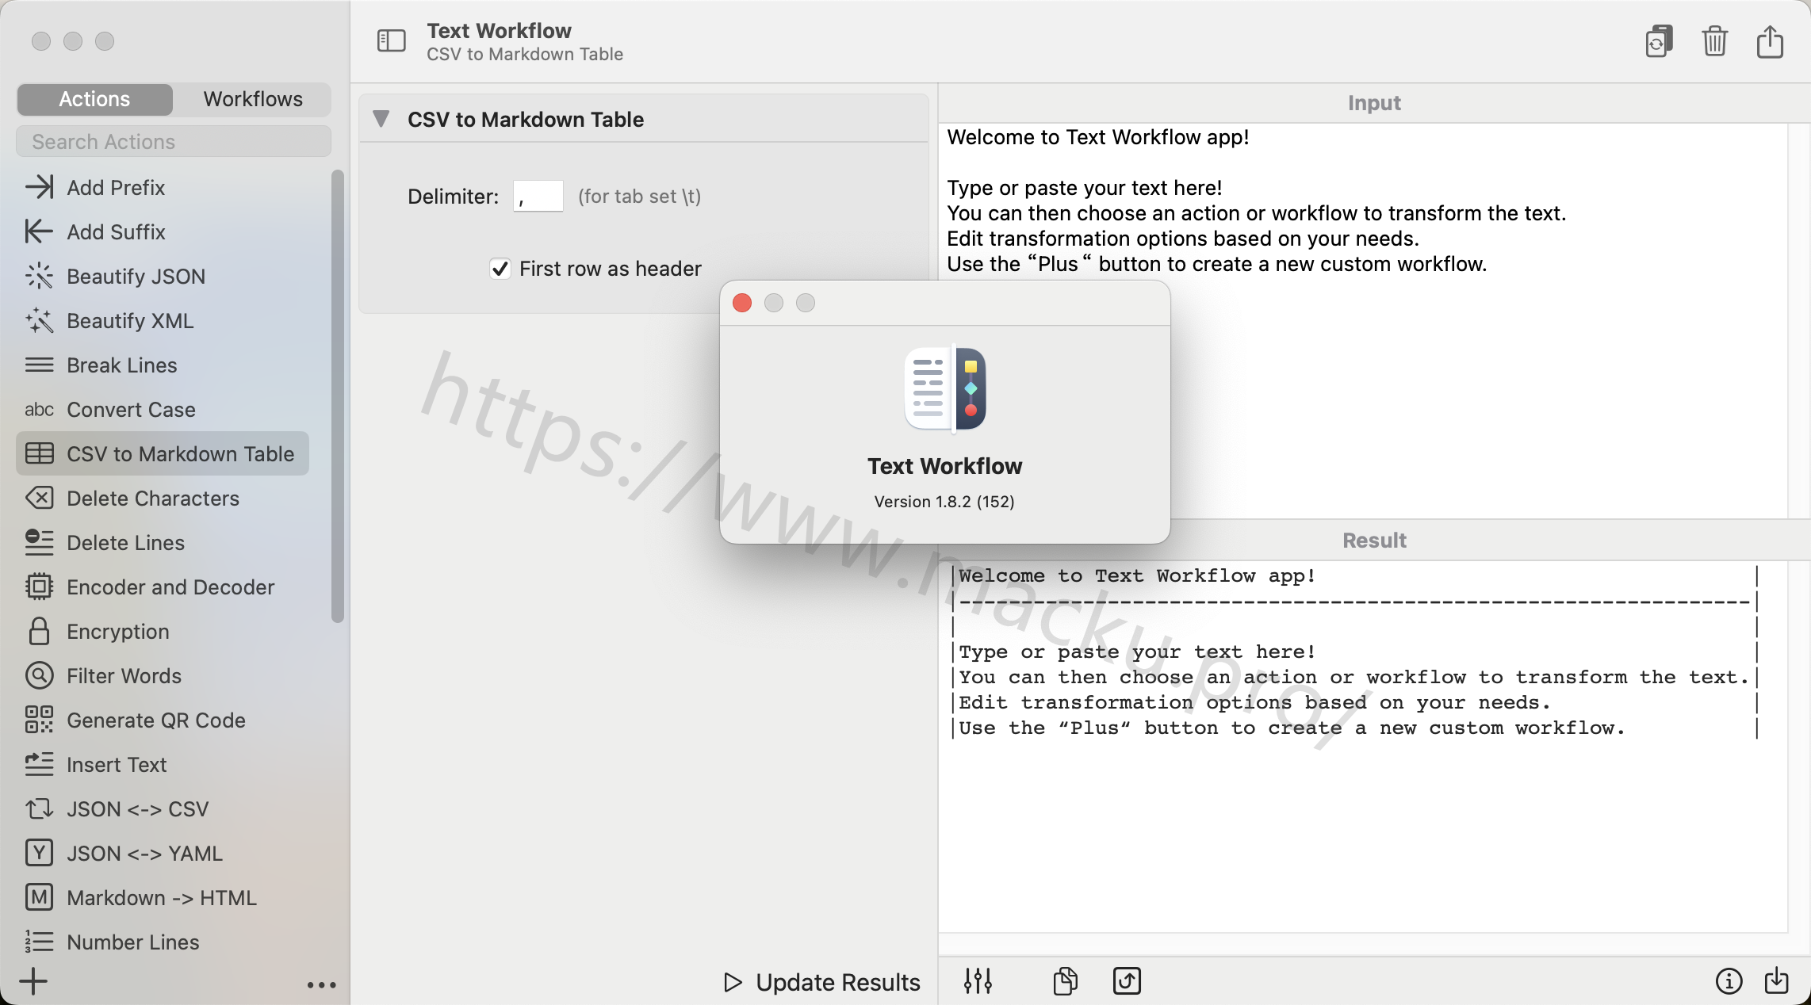Open the three-dots more menu in the sidebar
This screenshot has width=1811, height=1005.
point(321,984)
